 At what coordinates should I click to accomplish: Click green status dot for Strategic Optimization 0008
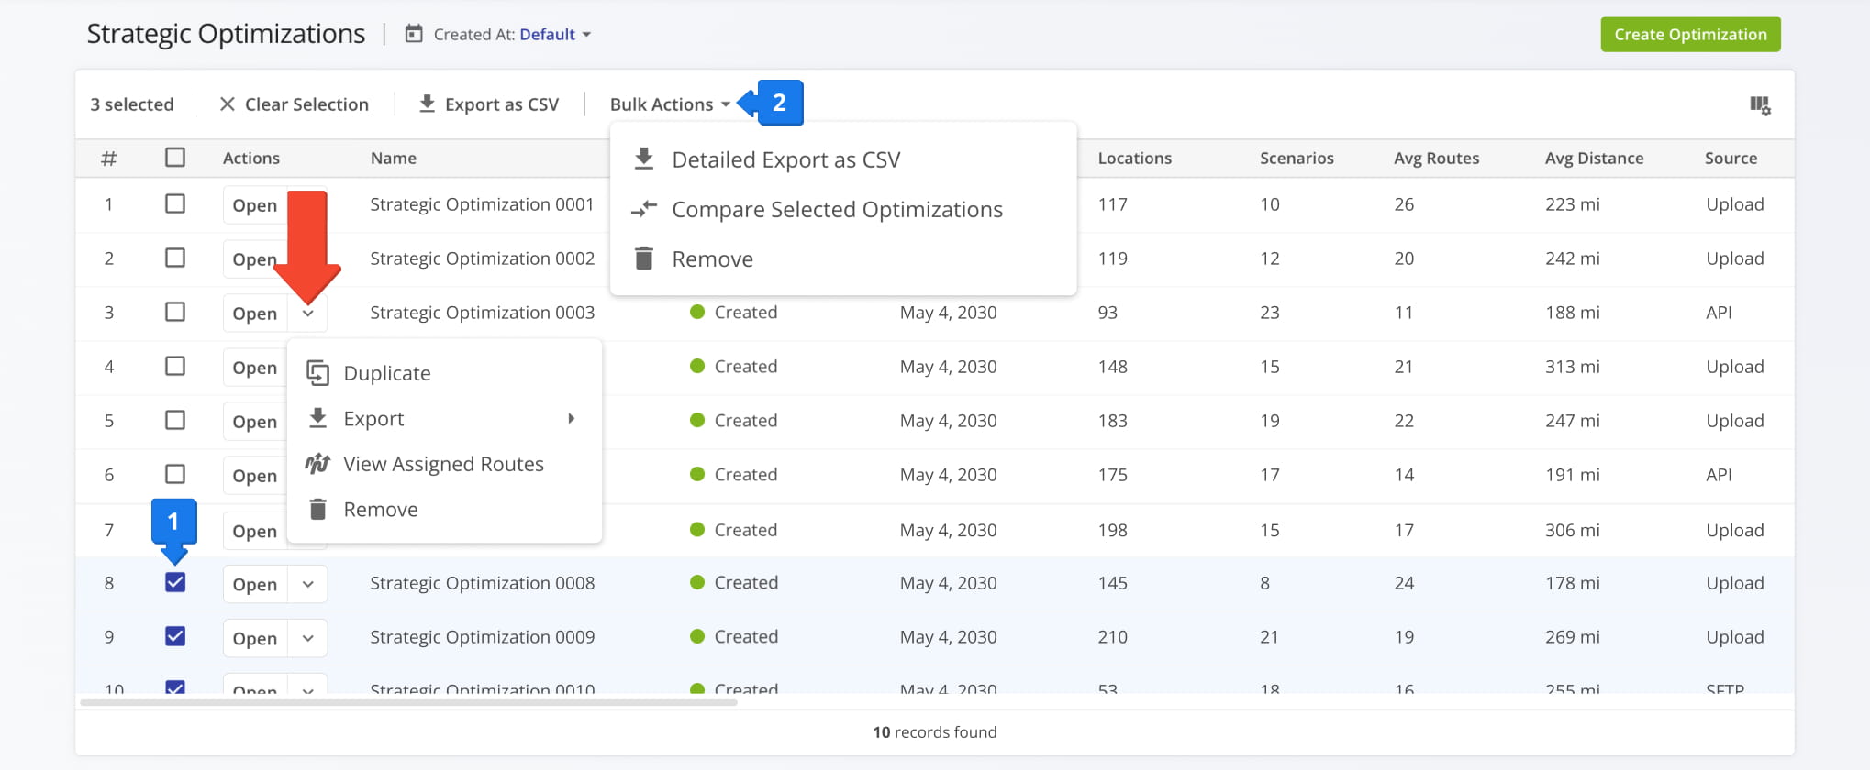point(697,582)
